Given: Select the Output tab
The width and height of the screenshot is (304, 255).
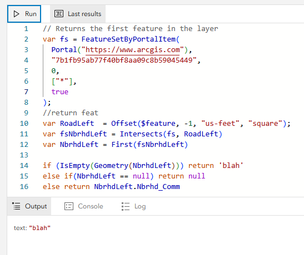Looking at the screenshot, I should [x=29, y=206].
